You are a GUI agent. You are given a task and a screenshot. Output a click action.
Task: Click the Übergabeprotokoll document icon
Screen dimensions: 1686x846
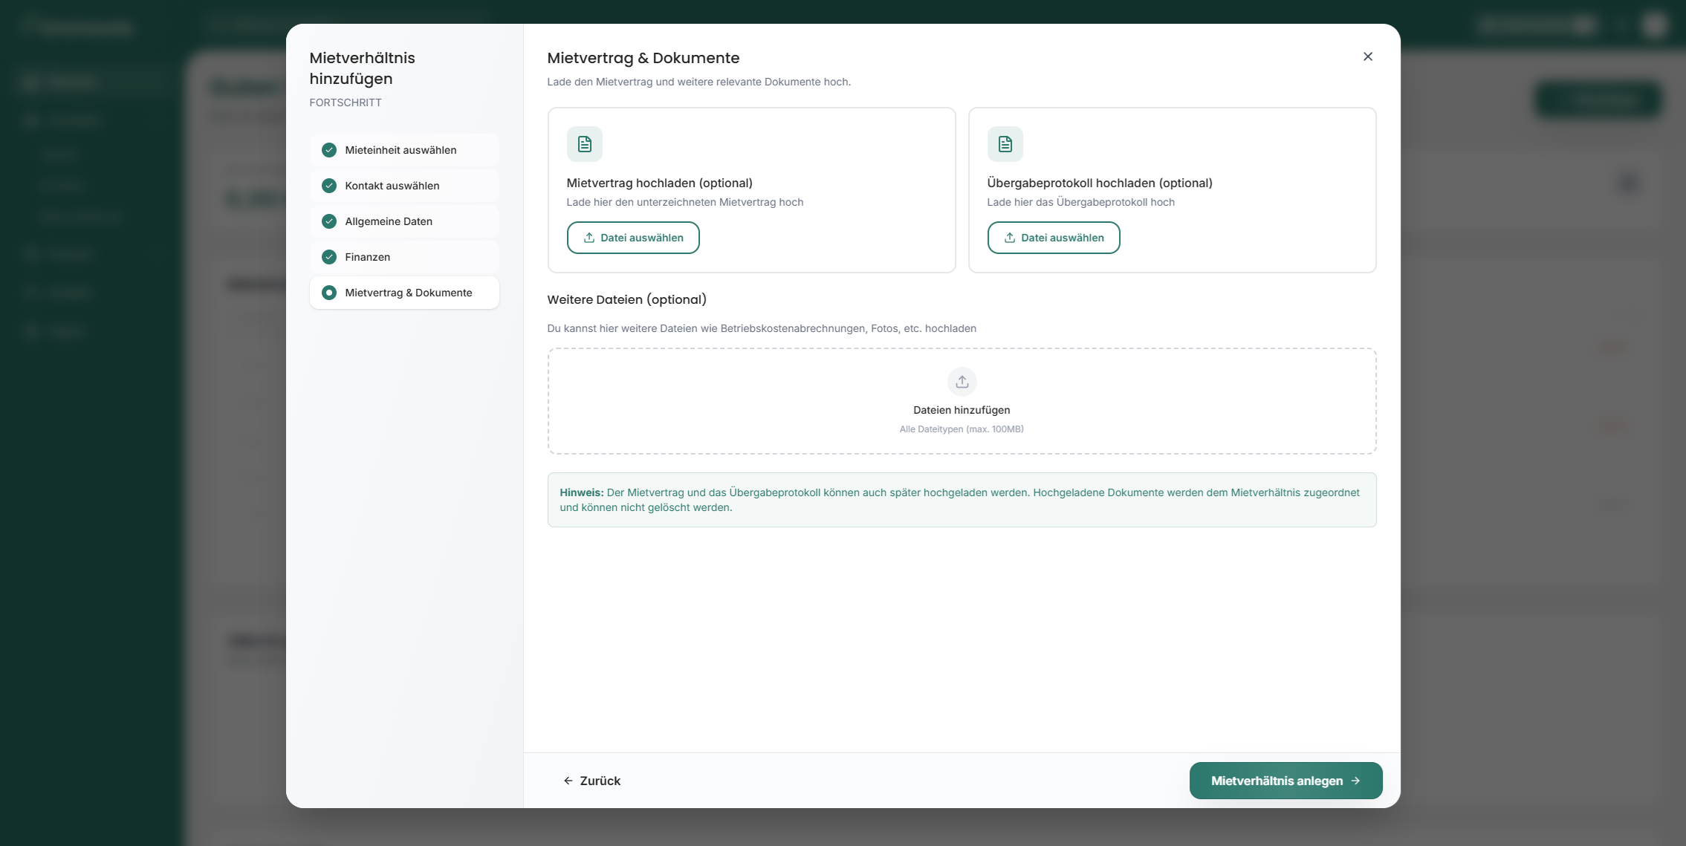1005,144
